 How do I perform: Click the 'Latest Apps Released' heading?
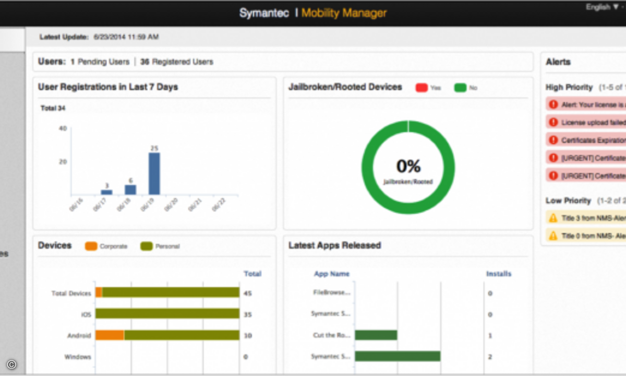[x=334, y=245]
